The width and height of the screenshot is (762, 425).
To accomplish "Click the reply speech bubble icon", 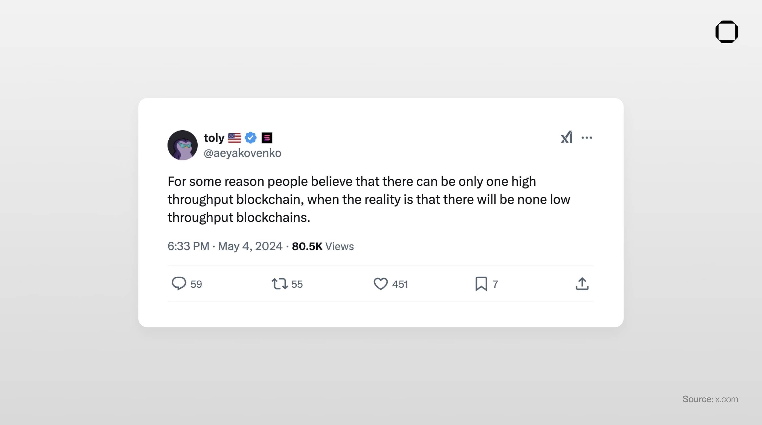I will (179, 284).
